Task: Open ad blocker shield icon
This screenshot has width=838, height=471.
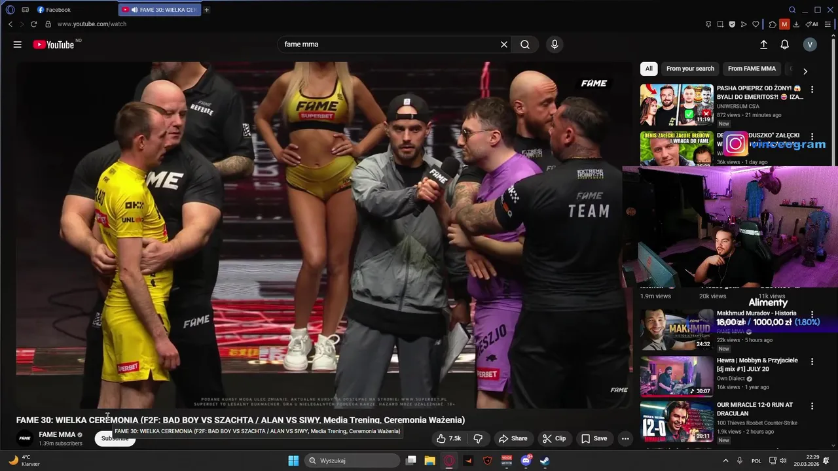Action: (x=732, y=24)
